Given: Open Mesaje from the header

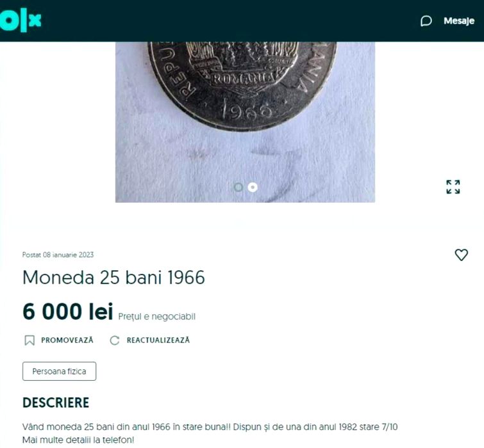Looking at the screenshot, I should [459, 20].
